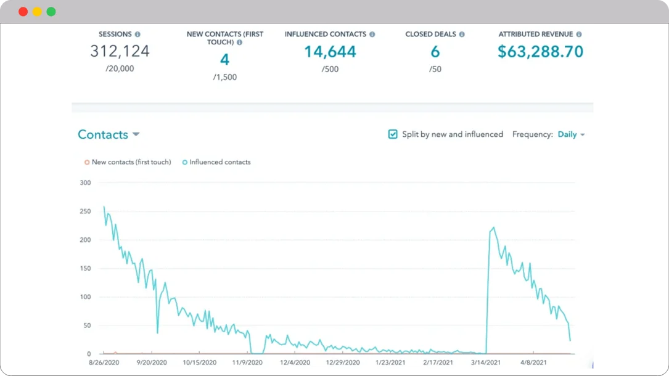The width and height of the screenshot is (669, 376).
Task: Click the green macOS full-screen button
Action: tap(51, 11)
